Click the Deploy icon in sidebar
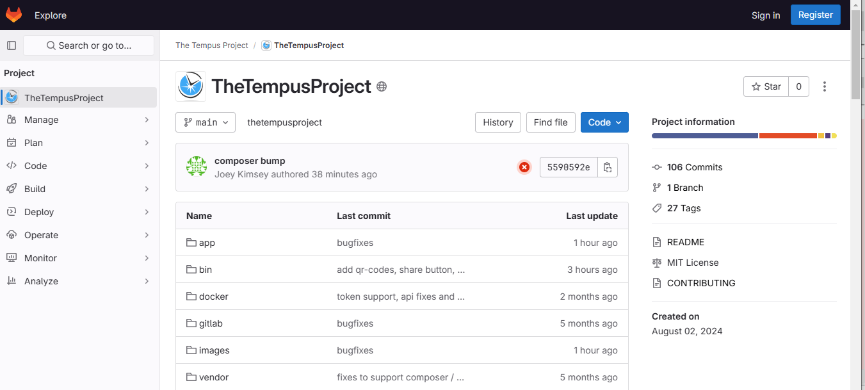Screen dimensions: 865x390 pos(12,212)
